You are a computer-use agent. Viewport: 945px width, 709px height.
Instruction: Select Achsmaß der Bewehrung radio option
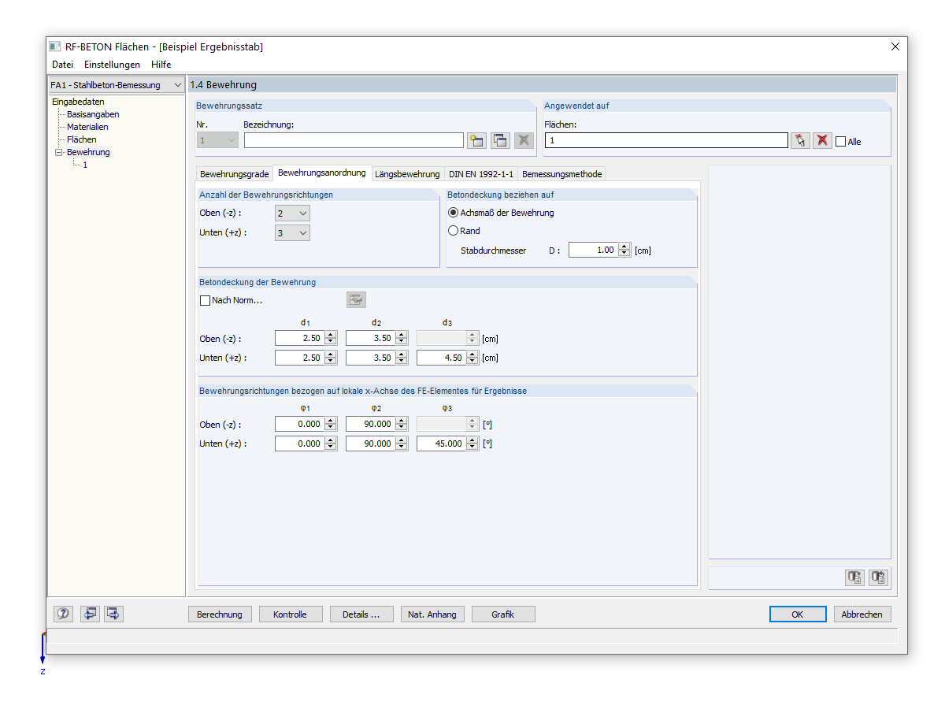tap(453, 213)
